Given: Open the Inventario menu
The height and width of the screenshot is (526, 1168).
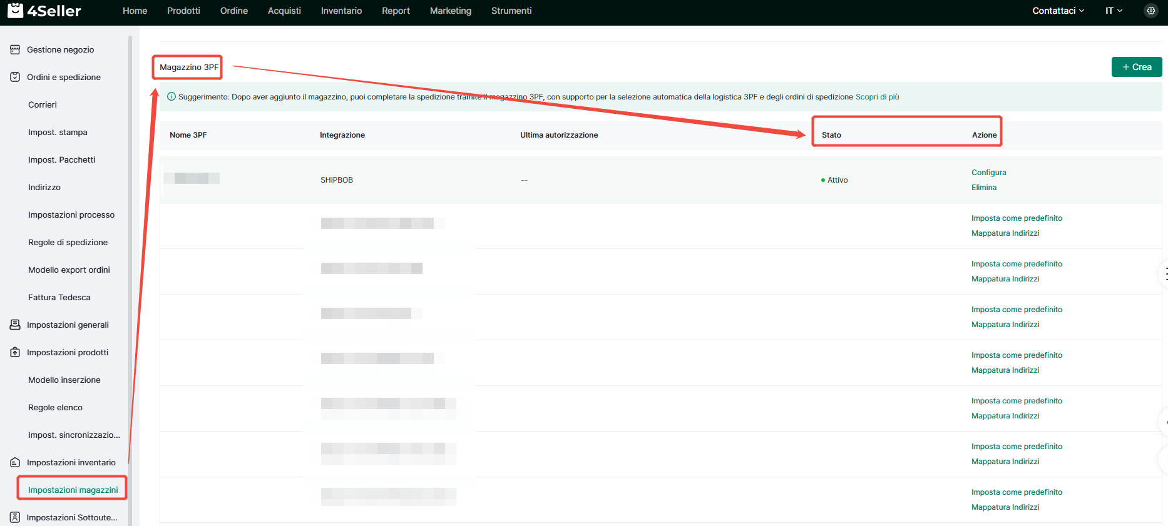Looking at the screenshot, I should (341, 11).
